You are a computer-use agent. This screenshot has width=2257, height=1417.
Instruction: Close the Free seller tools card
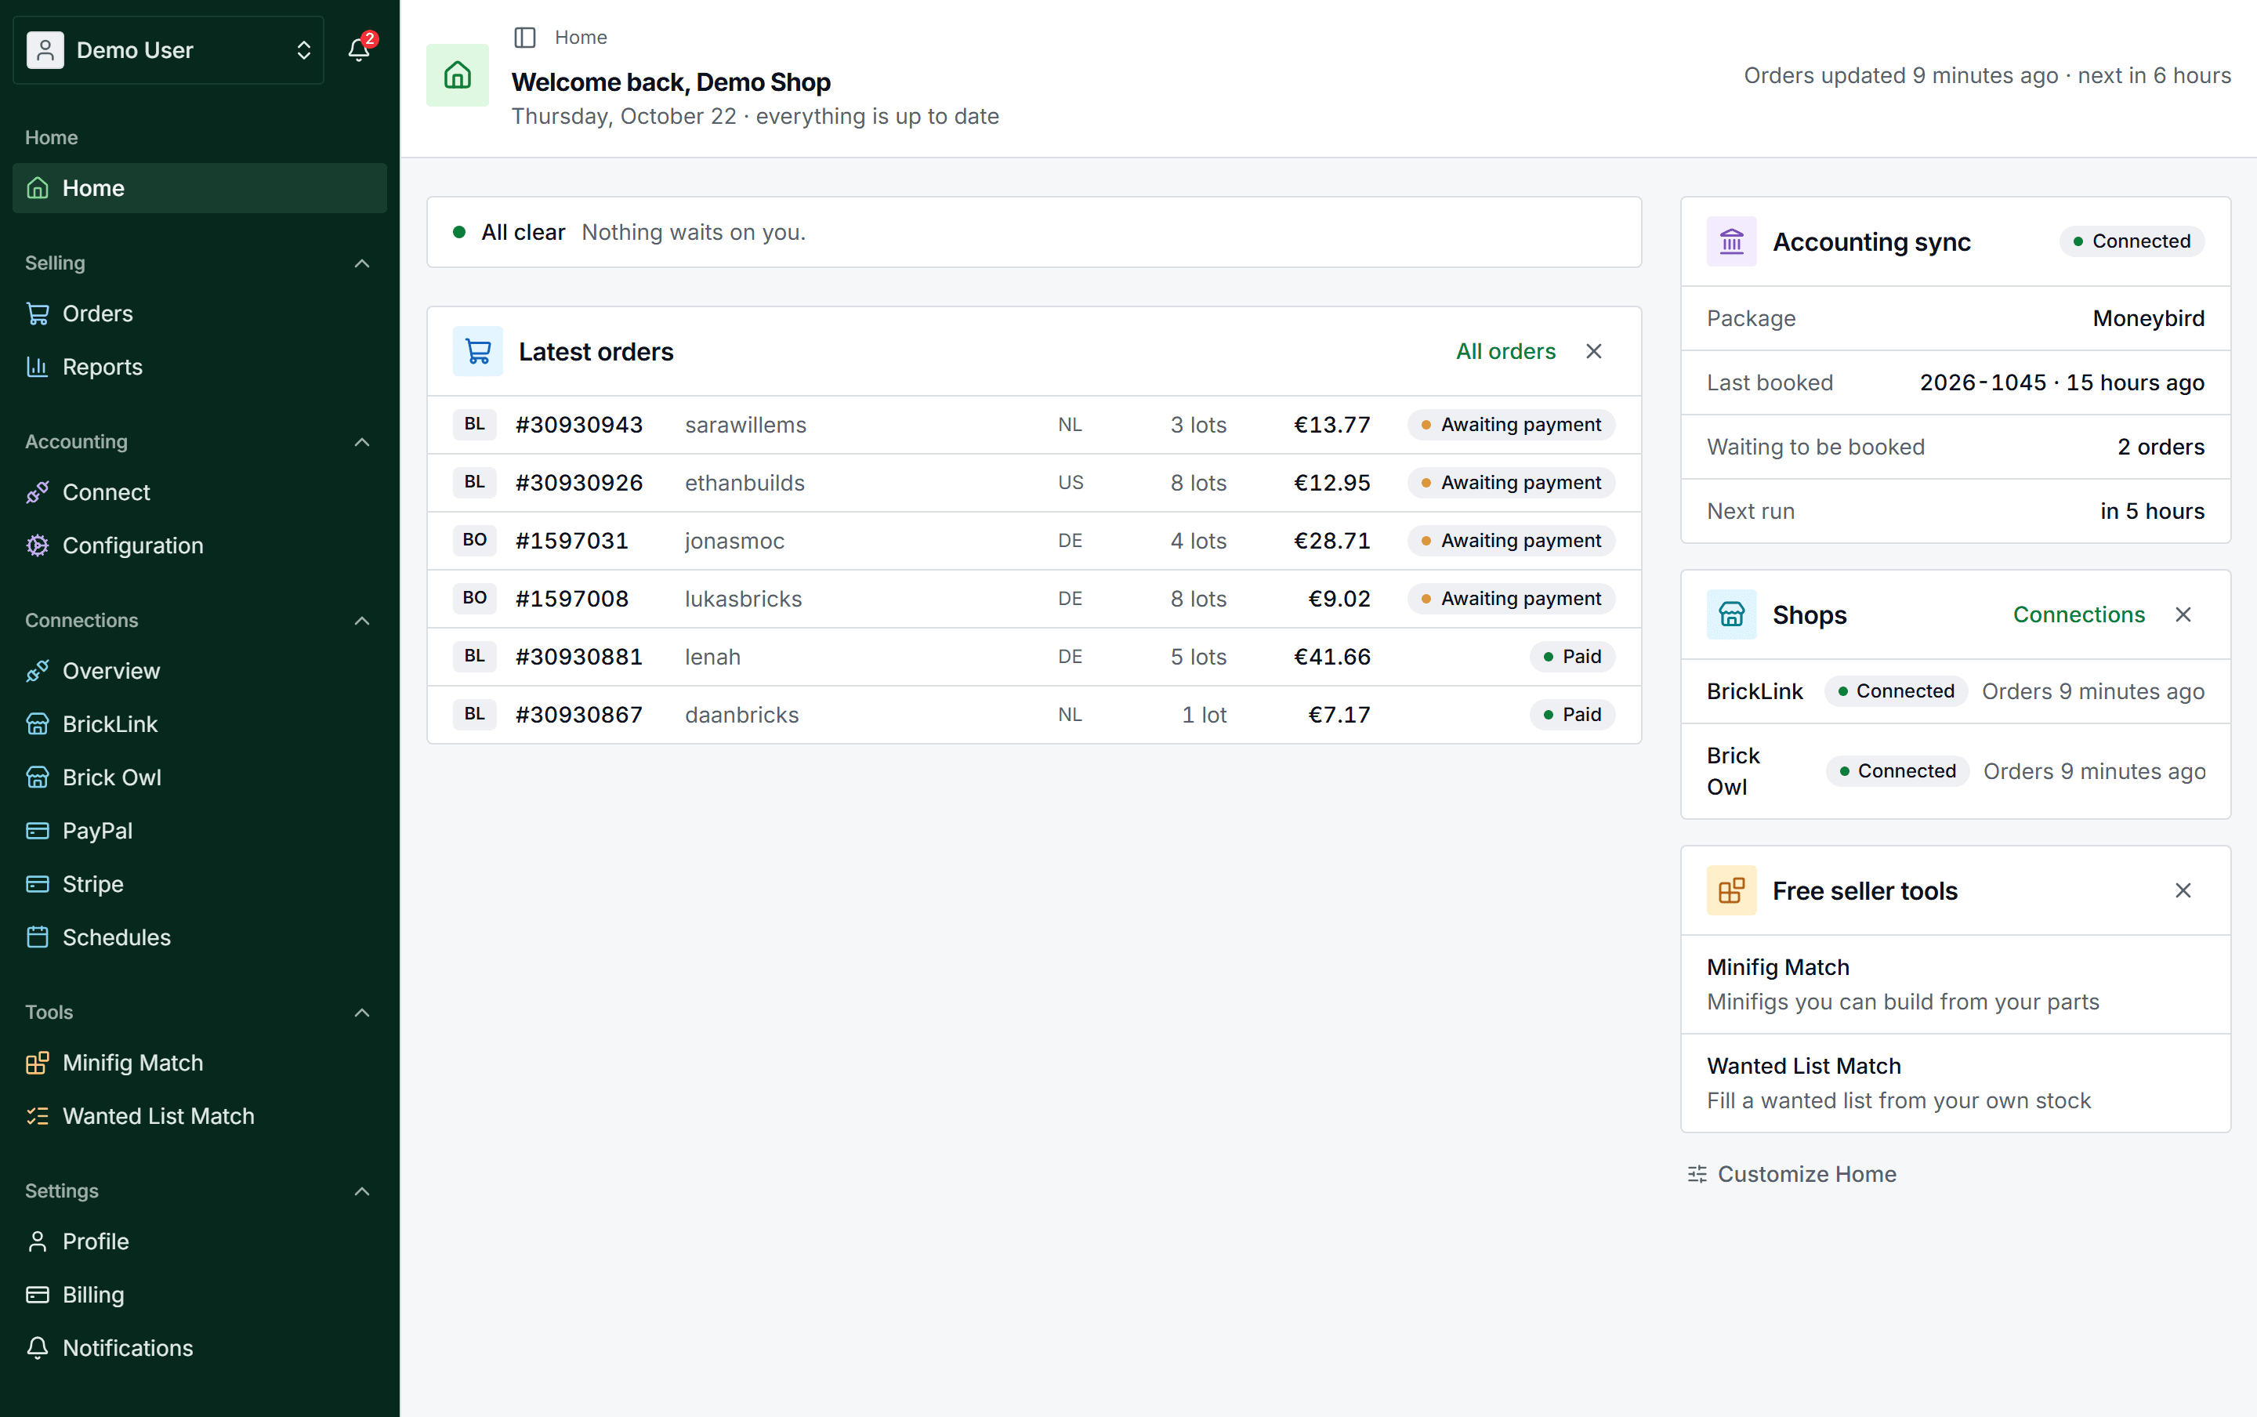pyautogui.click(x=2183, y=890)
